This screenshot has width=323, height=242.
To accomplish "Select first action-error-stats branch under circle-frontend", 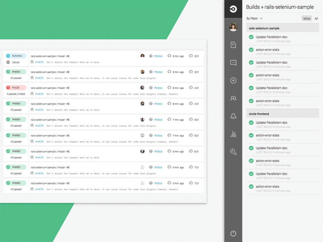I will (283, 137).
